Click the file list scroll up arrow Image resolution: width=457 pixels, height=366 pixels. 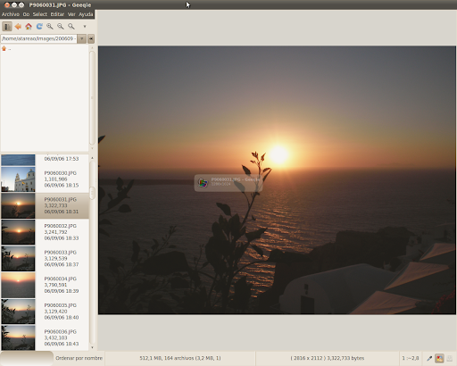(x=92, y=158)
